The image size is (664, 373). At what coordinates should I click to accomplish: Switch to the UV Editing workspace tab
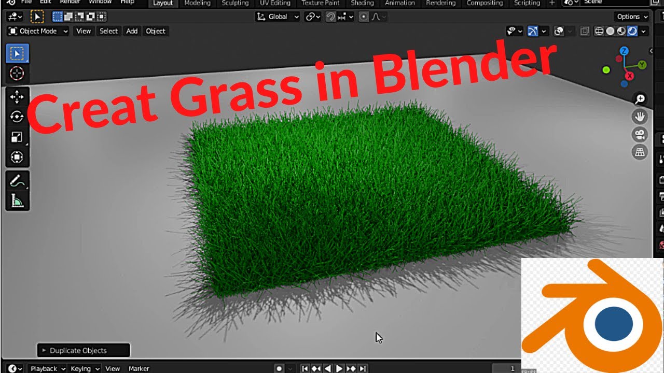pos(275,3)
